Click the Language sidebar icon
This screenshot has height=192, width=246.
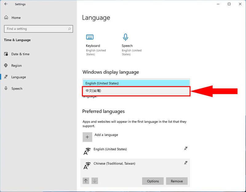6,77
